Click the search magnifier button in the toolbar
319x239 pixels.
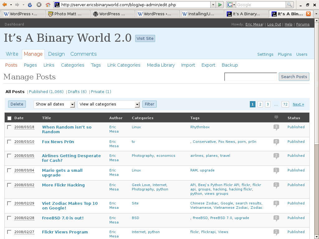click(x=289, y=5)
